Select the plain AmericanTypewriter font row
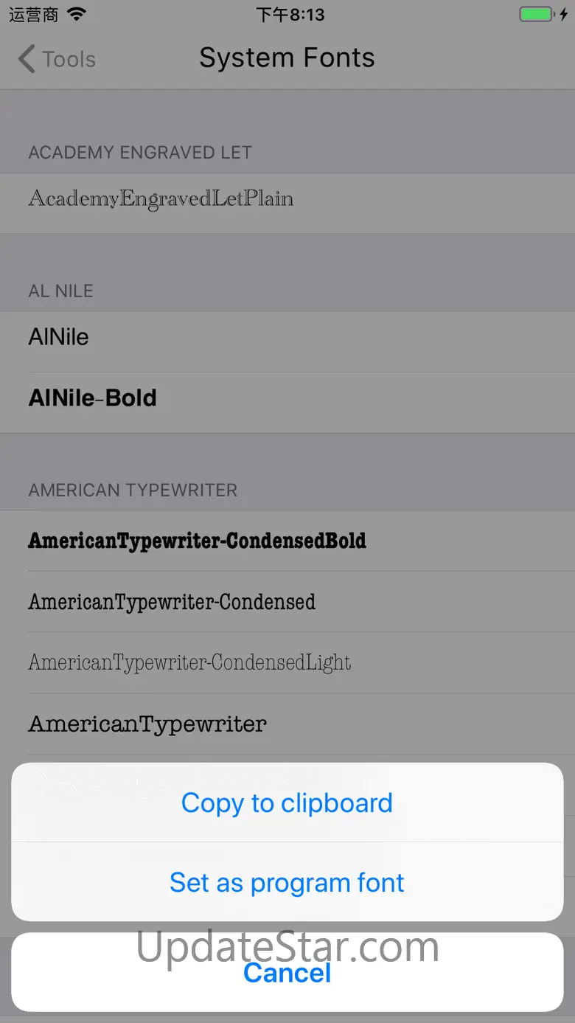Viewport: 575px width, 1023px height. click(x=147, y=724)
